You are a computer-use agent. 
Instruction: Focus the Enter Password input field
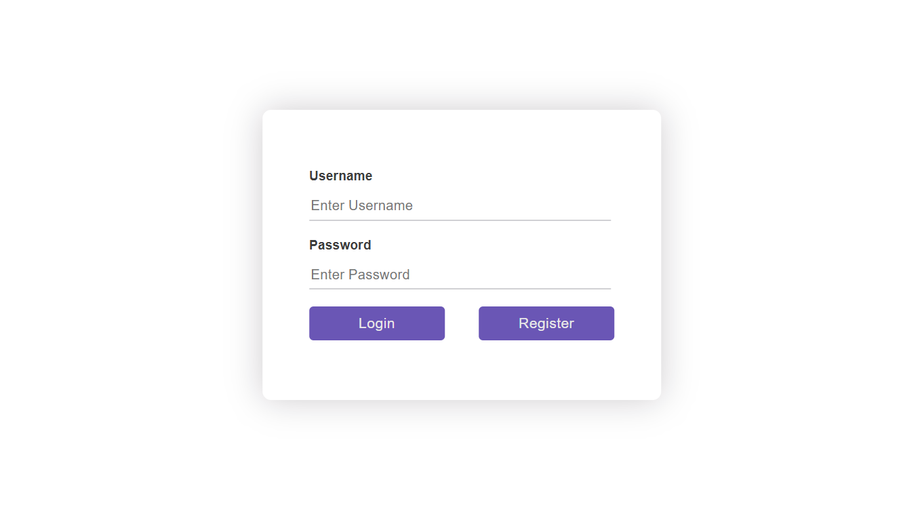pos(460,275)
